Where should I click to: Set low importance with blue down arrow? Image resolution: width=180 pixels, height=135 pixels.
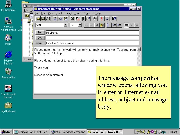pyautogui.click(x=107, y=19)
